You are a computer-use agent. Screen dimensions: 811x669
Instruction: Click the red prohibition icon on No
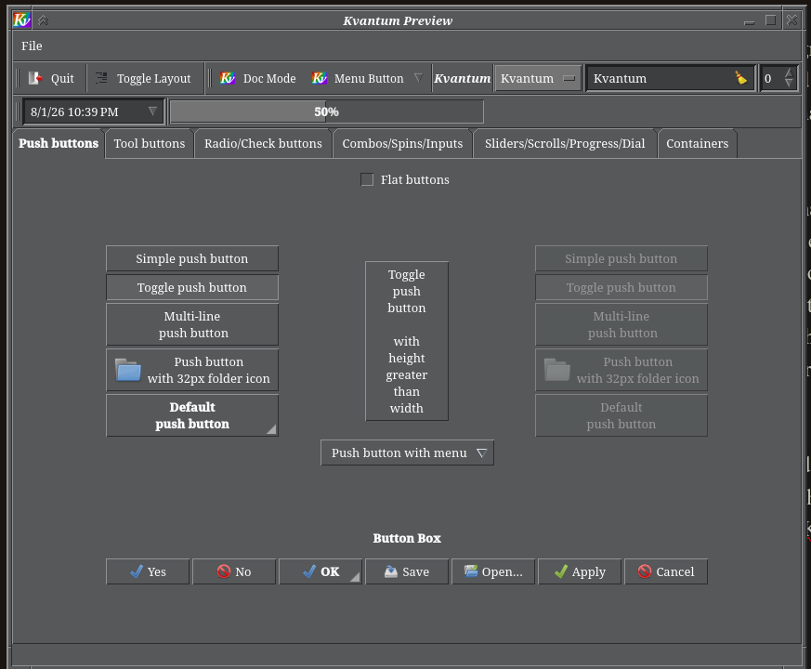pos(224,571)
